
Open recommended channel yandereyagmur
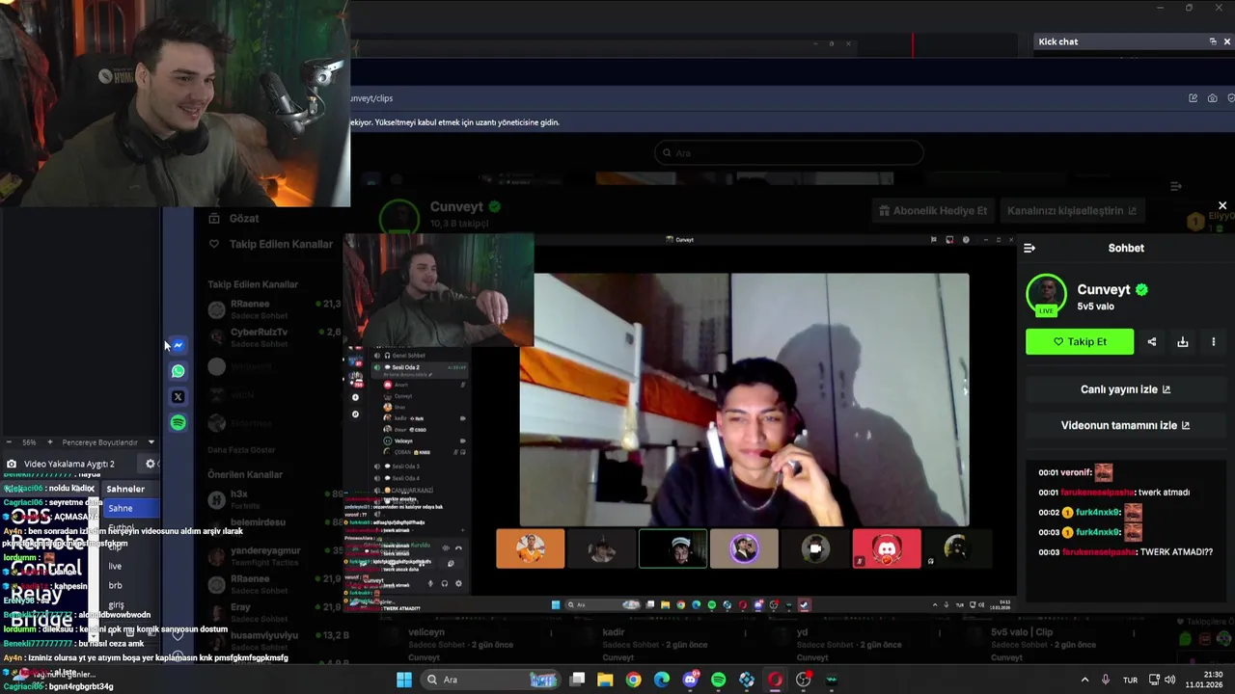(x=274, y=555)
